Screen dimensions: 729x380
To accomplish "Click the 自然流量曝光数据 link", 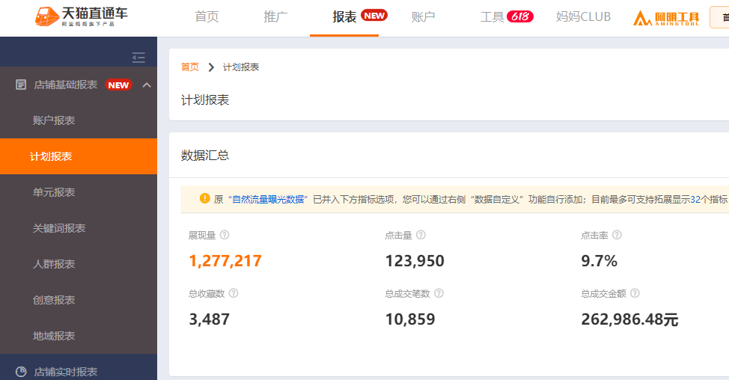I will point(268,199).
